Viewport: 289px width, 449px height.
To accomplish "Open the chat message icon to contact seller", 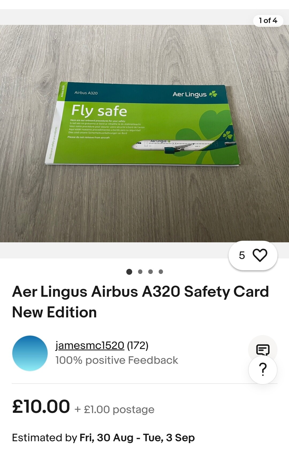I will pos(263,350).
